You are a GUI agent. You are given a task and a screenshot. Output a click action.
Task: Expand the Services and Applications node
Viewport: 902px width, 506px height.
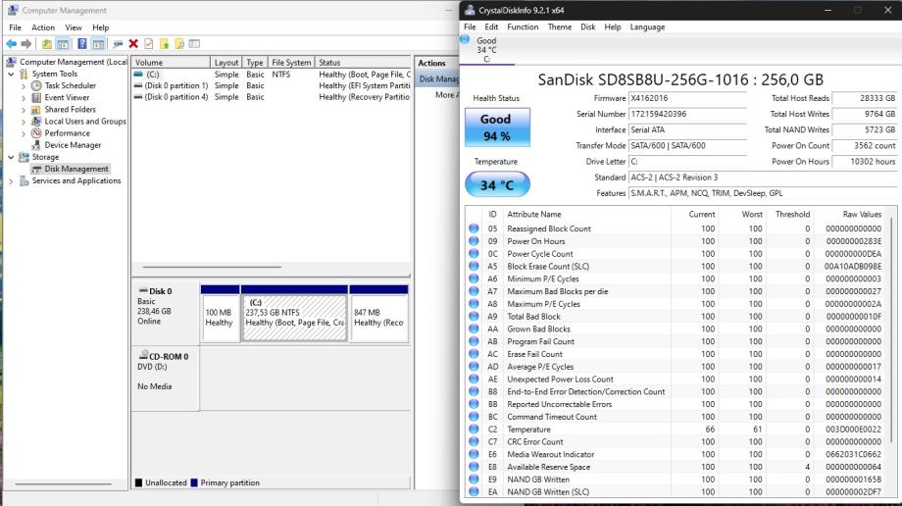pyautogui.click(x=11, y=180)
